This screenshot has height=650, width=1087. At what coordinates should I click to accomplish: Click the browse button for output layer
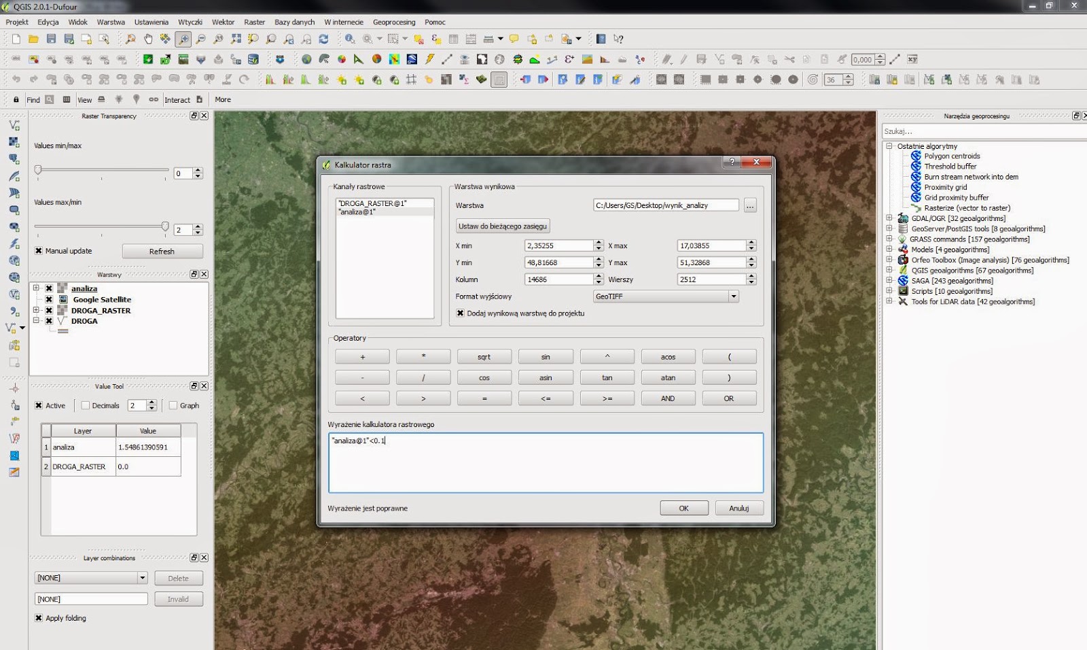pyautogui.click(x=750, y=205)
